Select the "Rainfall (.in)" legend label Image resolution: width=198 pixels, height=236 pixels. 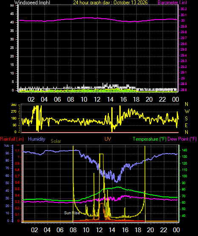(x=12, y=139)
